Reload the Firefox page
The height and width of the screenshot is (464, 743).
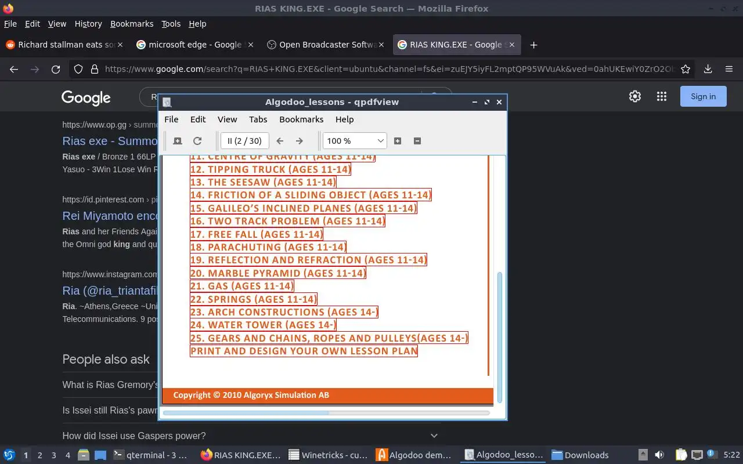tap(56, 69)
